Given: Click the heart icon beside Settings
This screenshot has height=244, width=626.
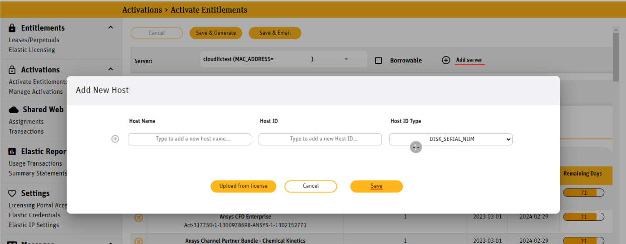Looking at the screenshot, I should (12, 193).
